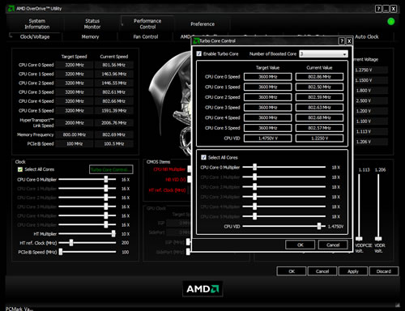Open the Performance Control tab
Screen dimensions: 405x311
click(x=147, y=23)
